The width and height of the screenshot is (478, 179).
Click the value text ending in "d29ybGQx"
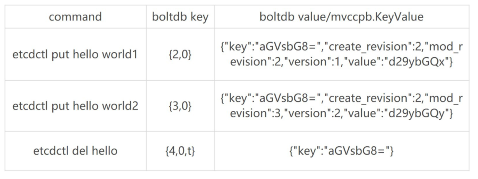pos(341,54)
